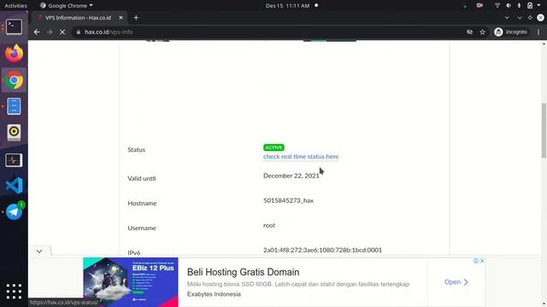Image resolution: width=547 pixels, height=307 pixels.
Task: Click the Username label
Action: tap(142, 228)
